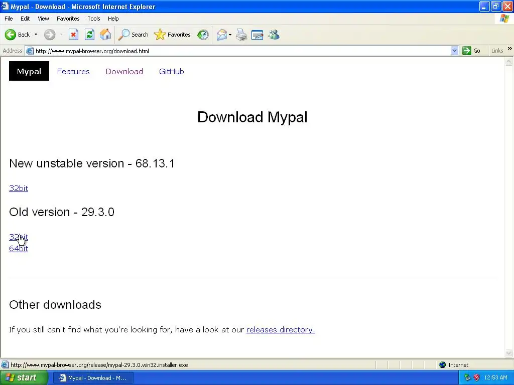Click the 12:53 AM clock
Screen dimensions: 514x385
495,378
